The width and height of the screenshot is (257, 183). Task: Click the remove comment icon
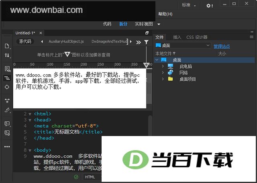click(x=7, y=133)
